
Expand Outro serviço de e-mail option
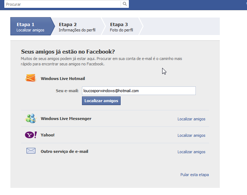click(x=64, y=151)
